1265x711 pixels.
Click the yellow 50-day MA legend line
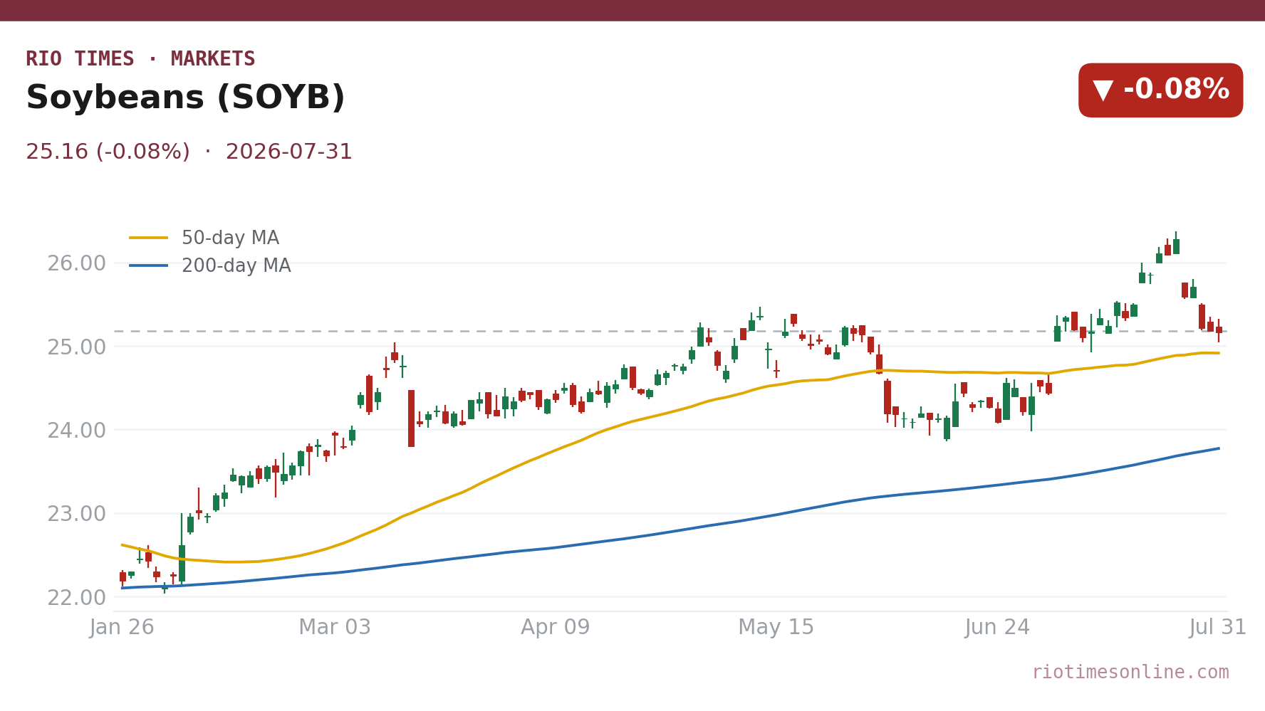(x=148, y=238)
